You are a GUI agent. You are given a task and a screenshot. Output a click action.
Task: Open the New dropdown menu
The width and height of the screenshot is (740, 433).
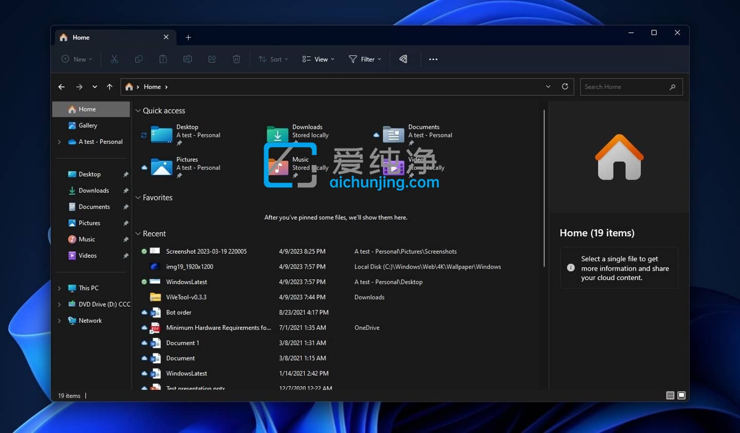coord(77,59)
